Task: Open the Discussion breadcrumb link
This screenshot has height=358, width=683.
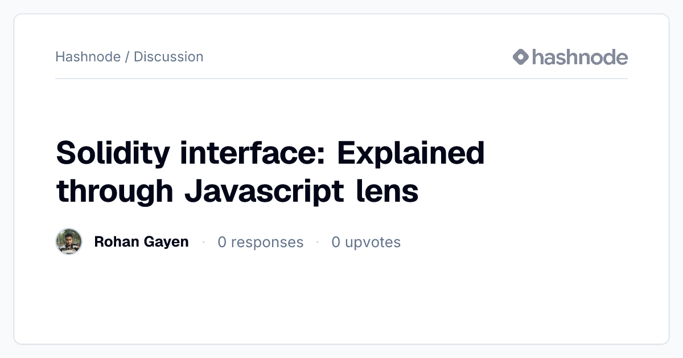Action: pyautogui.click(x=168, y=57)
